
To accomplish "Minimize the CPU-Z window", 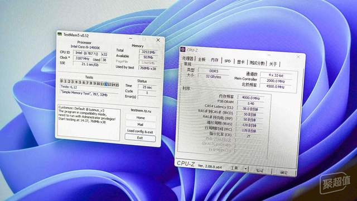I will [269, 55].
